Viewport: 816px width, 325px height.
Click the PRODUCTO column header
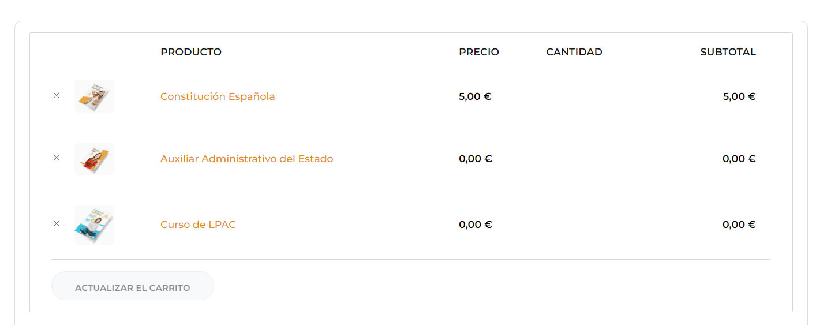(x=191, y=52)
